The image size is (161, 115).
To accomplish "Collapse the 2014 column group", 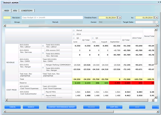I will tap(74, 34).
